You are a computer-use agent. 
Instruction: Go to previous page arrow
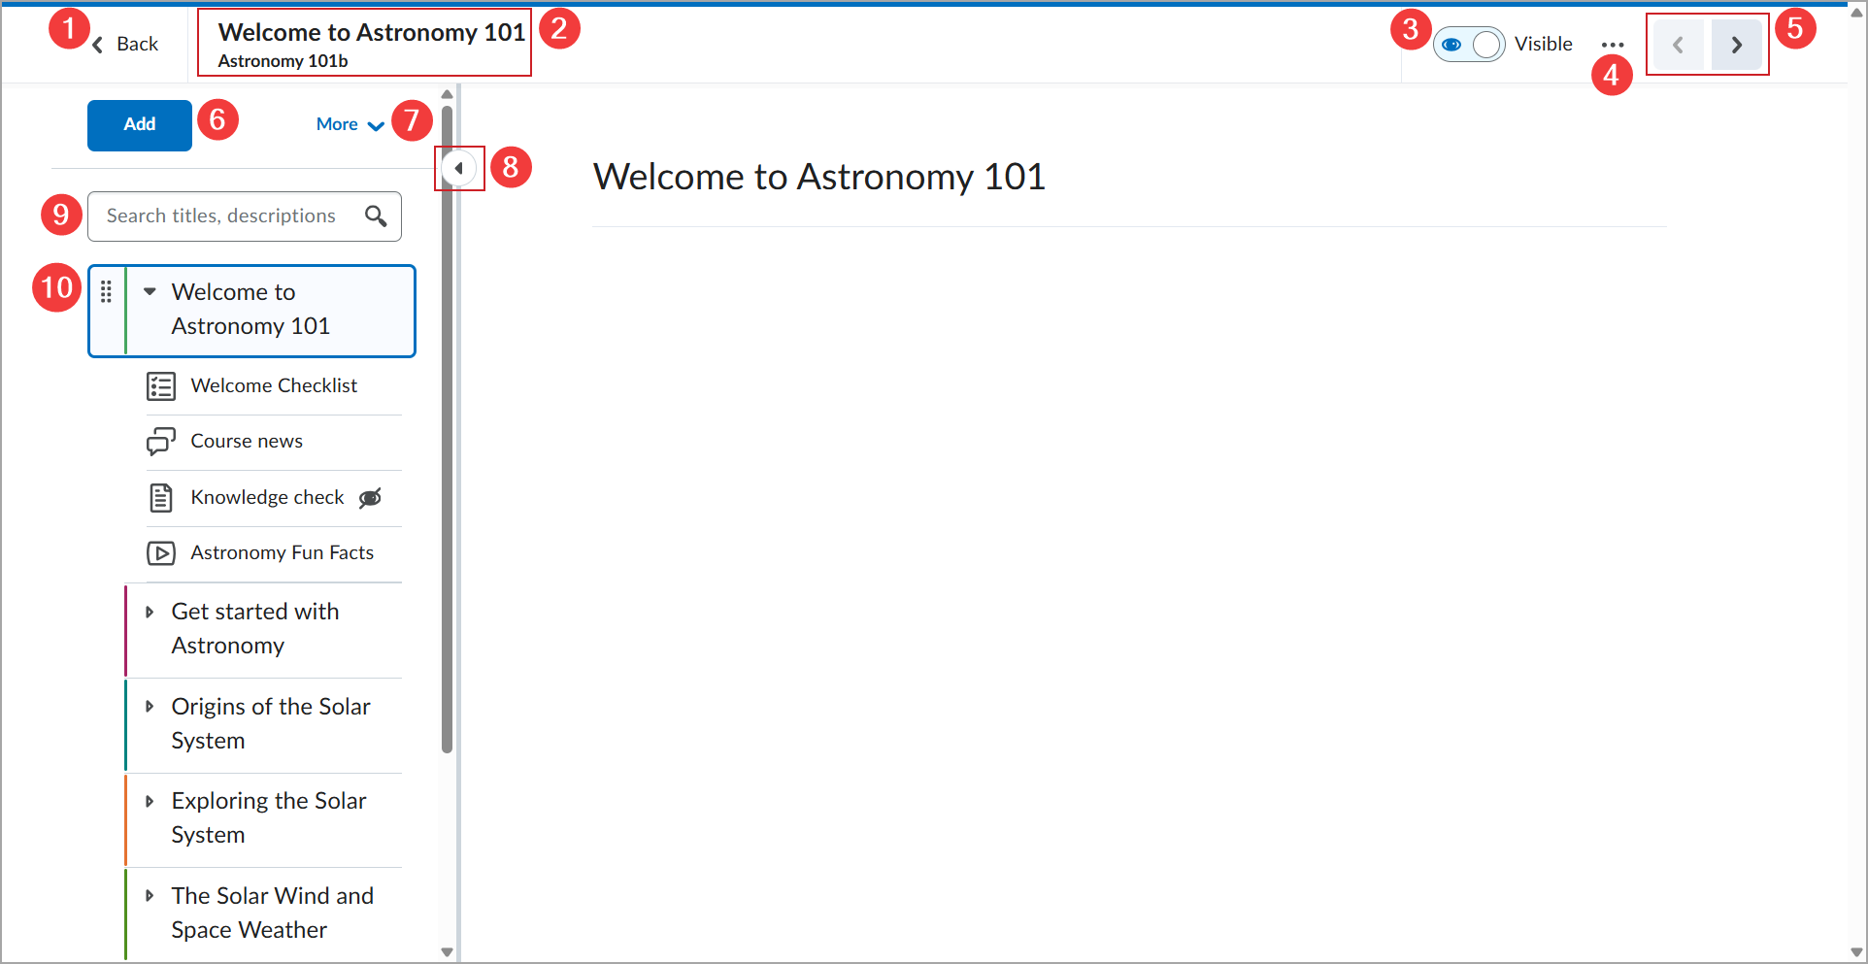pyautogui.click(x=1678, y=45)
